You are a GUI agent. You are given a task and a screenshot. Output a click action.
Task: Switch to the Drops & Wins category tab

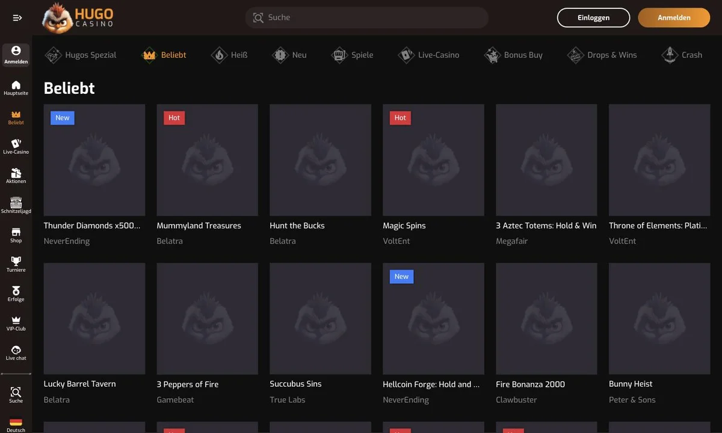click(602, 55)
